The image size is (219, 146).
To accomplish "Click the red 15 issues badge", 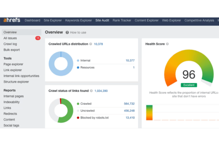I will click(38, 38).
